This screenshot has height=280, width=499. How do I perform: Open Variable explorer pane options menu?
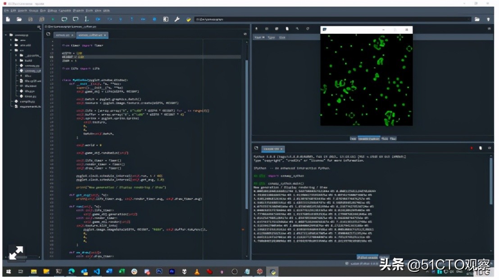click(489, 29)
